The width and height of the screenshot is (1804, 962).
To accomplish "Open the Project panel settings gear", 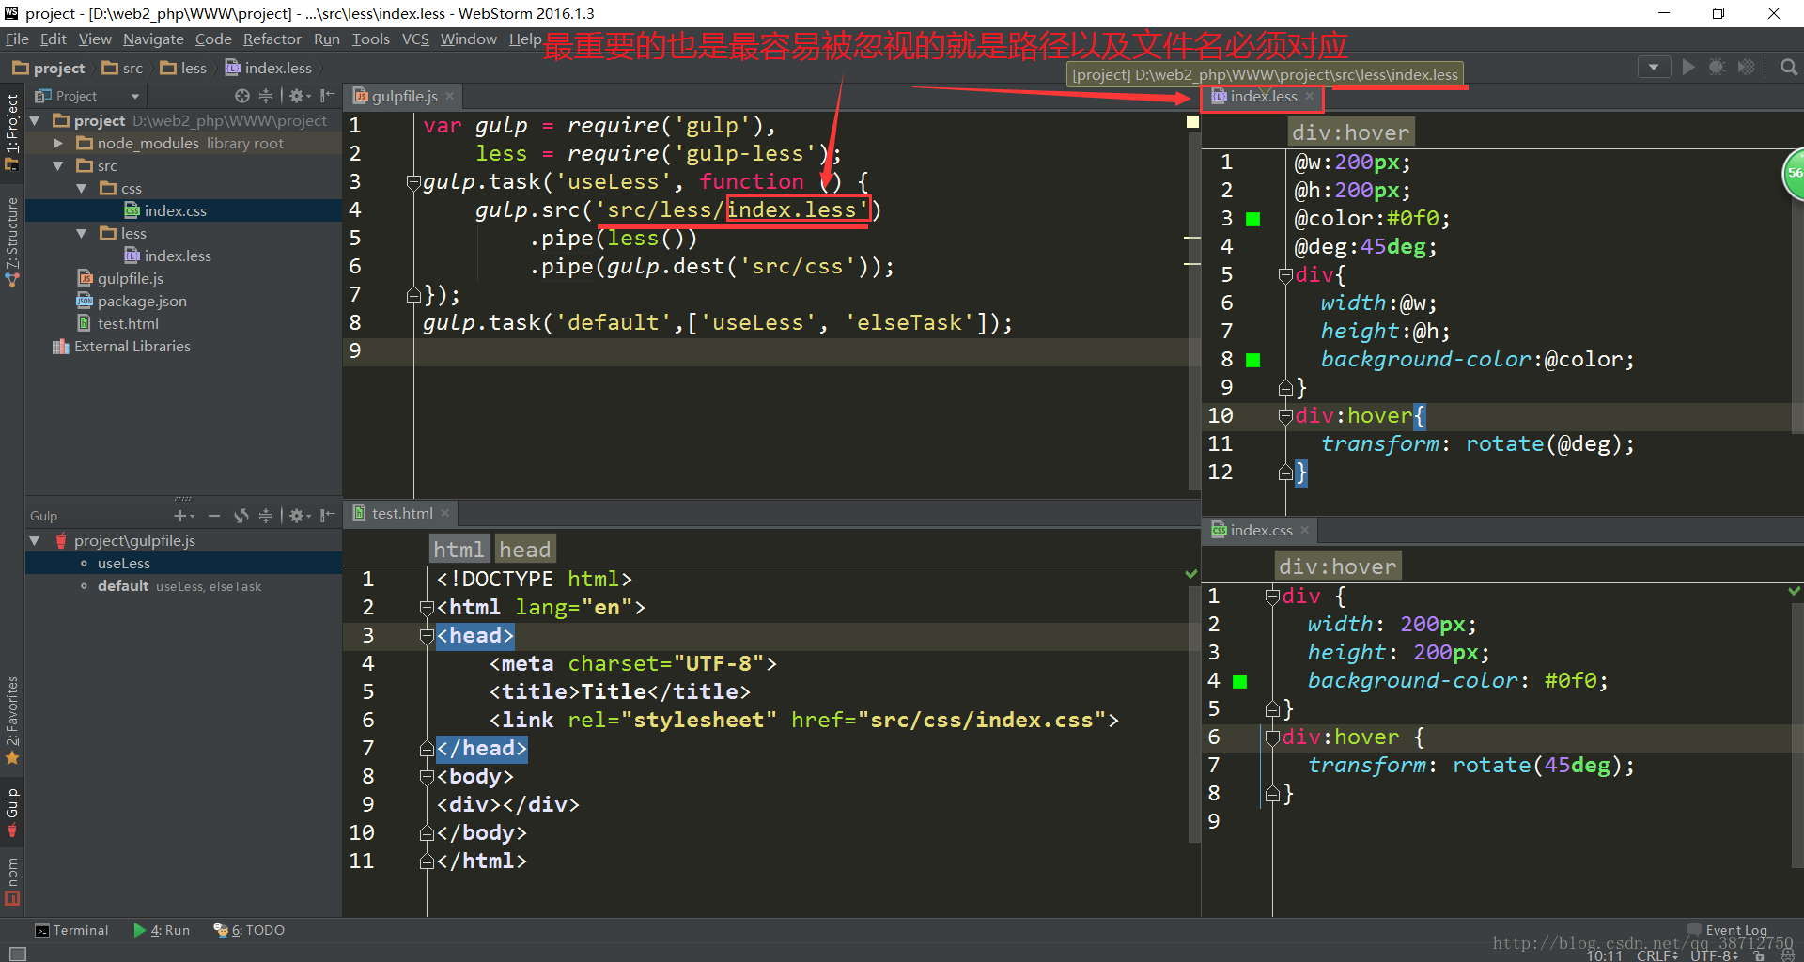I will click(299, 96).
